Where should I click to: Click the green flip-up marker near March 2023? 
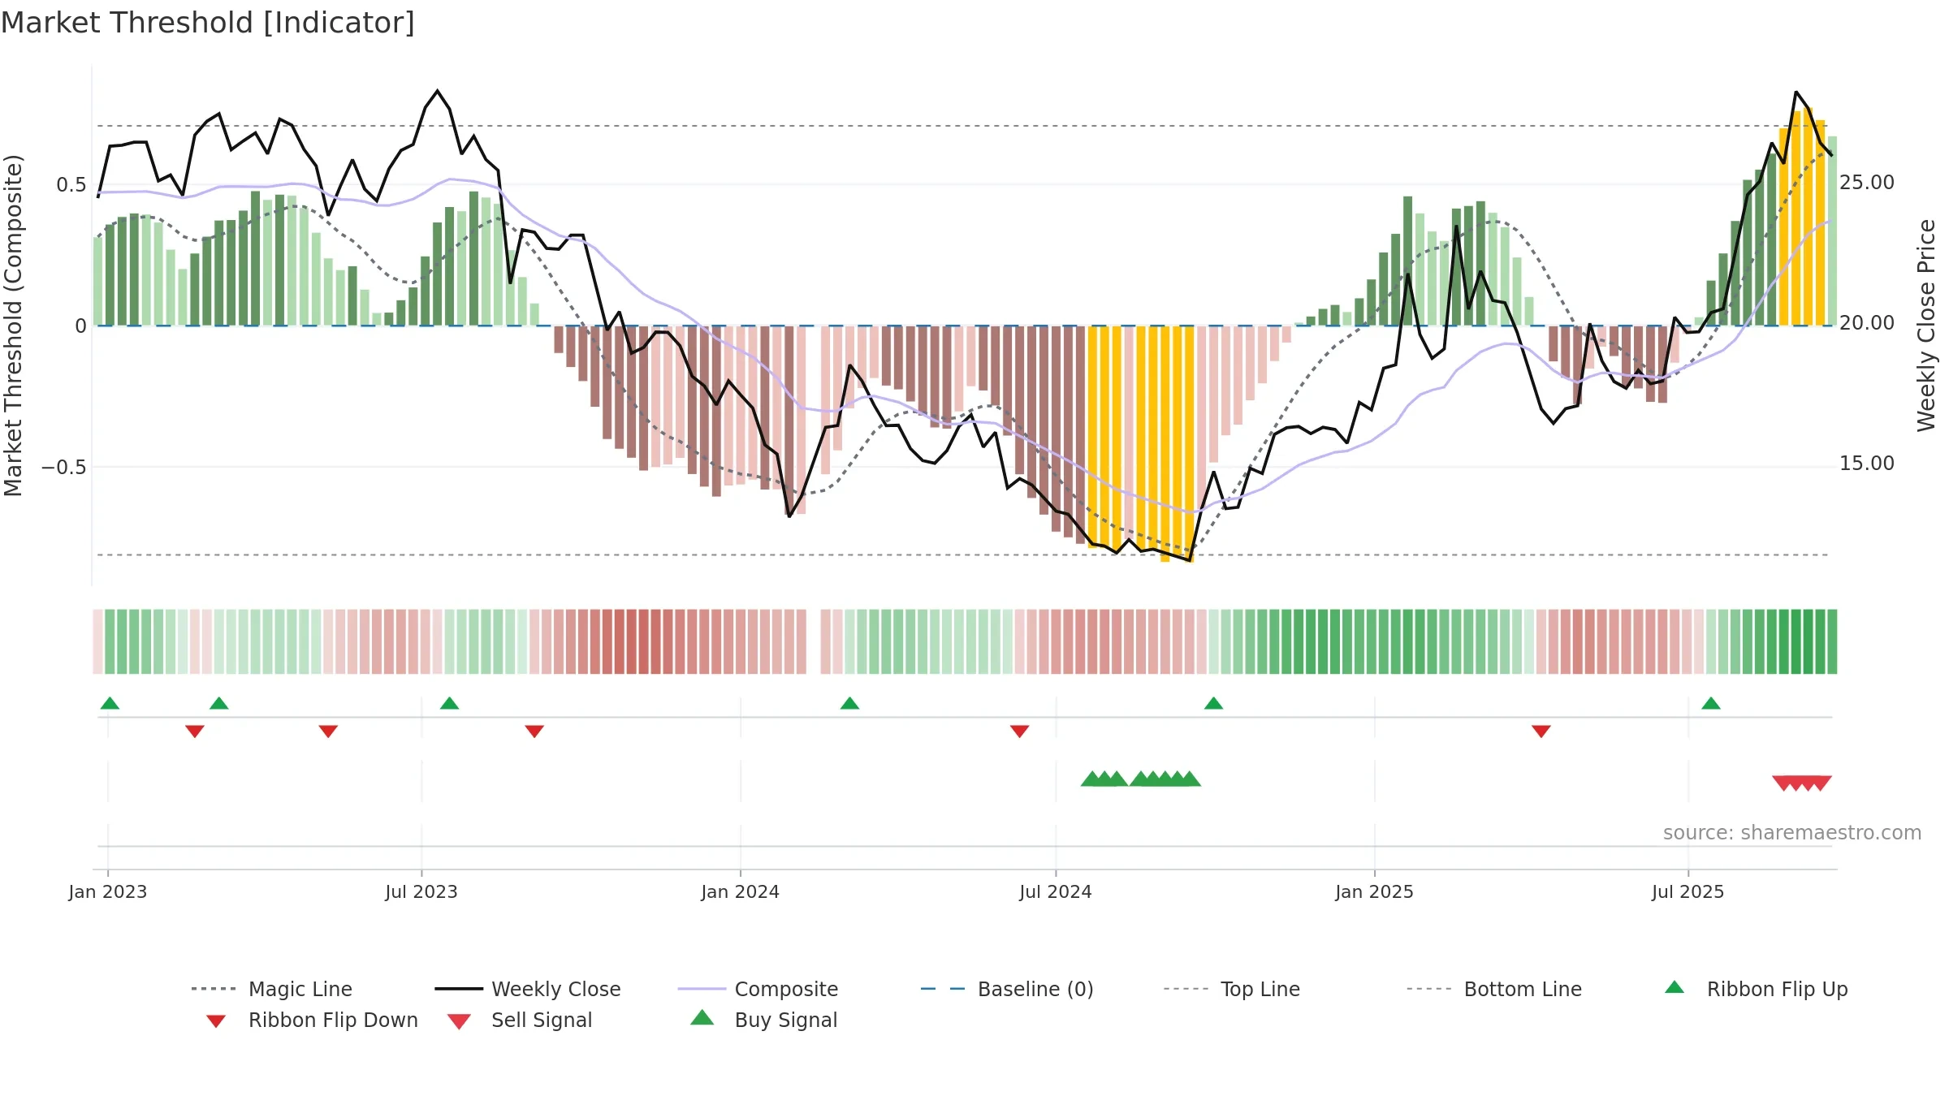[x=218, y=703]
